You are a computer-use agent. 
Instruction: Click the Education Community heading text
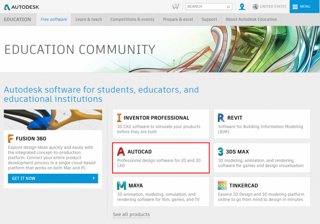80,50
